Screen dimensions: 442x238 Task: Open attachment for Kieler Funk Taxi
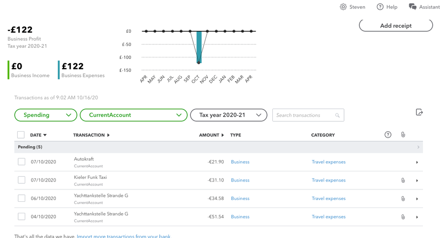(403, 181)
